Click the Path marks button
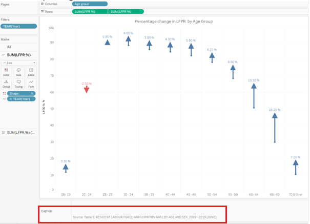The image size is (310, 224). [x=31, y=83]
